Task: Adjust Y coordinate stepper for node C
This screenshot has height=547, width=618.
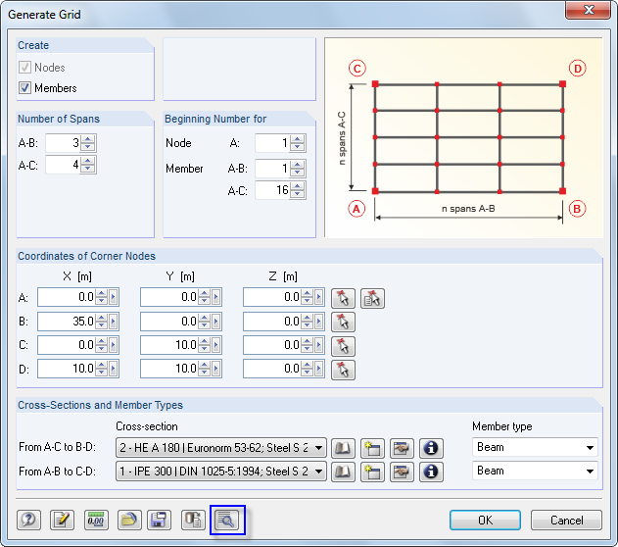Action: click(x=204, y=345)
